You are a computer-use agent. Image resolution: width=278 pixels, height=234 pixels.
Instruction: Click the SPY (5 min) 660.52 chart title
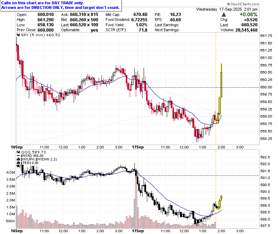coord(41,35)
